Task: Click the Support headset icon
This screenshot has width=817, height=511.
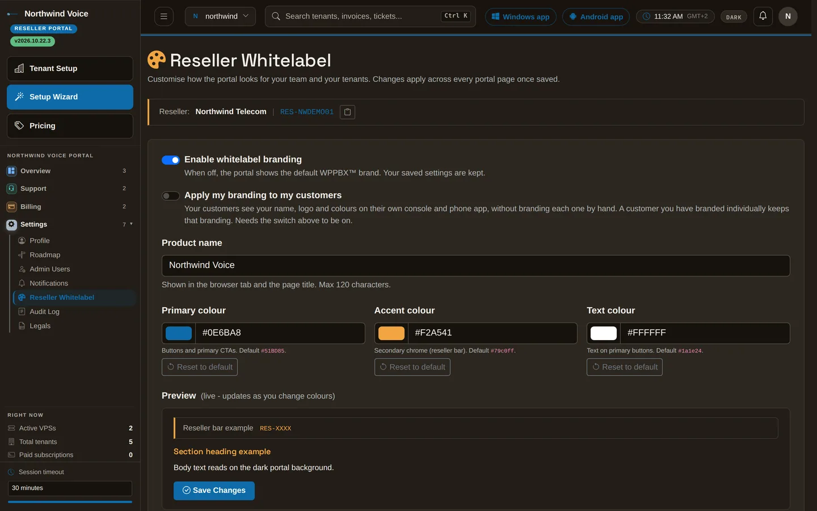Action: tap(11, 189)
